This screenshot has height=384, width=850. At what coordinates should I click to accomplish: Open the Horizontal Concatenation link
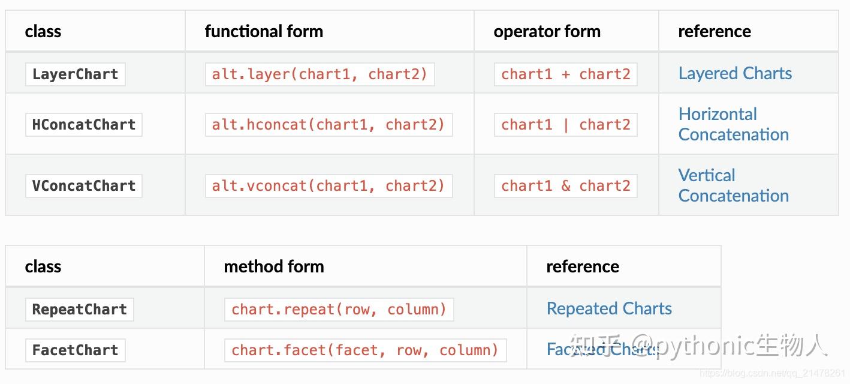(733, 124)
